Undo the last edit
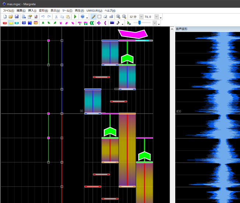Image resolution: width=240 pixels, height=203 pixels. click(43, 17)
